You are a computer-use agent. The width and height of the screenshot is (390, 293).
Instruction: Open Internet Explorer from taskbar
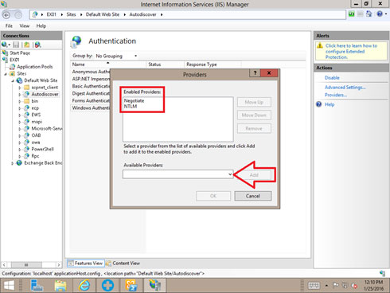[84, 286]
